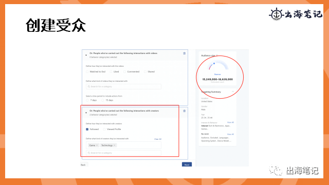The width and height of the screenshot is (329, 185).
Task: Click the Technology category tag
Action: pos(108,145)
